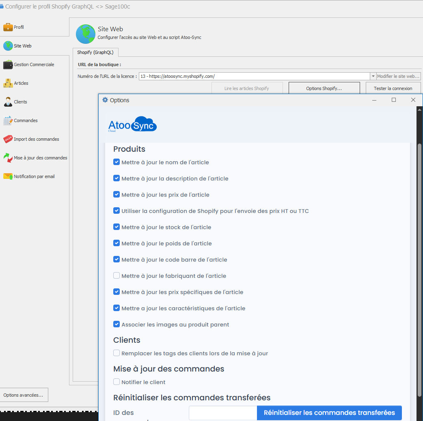
Task: Click Tester la connexion button
Action: point(393,88)
